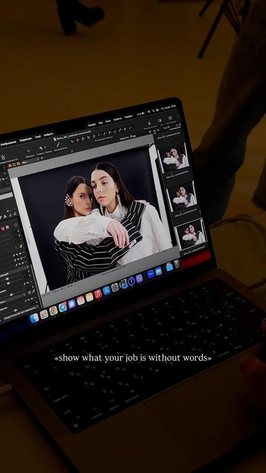Click the '1 из 78' image counter
Screen dimensions: 266x473
(166, 127)
